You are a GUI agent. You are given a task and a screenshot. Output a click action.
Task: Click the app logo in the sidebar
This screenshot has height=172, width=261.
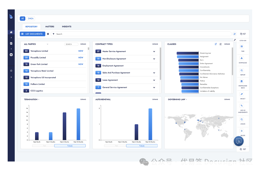(x=11, y=16)
